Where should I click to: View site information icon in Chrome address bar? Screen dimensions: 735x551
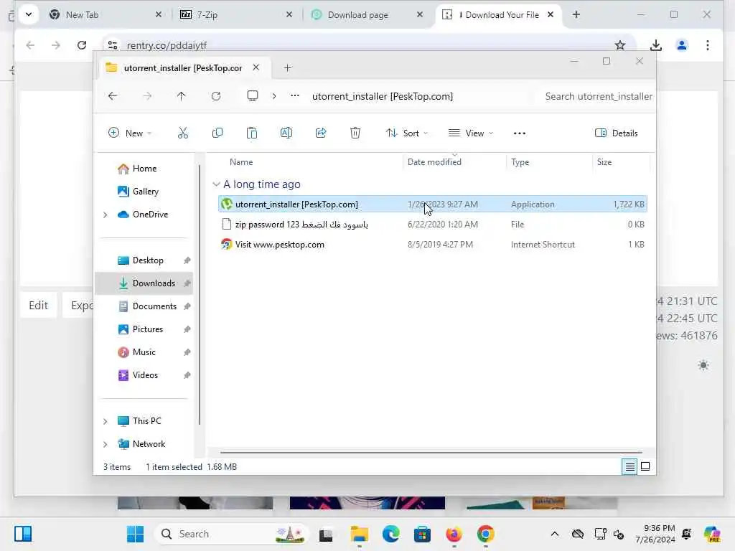click(113, 45)
